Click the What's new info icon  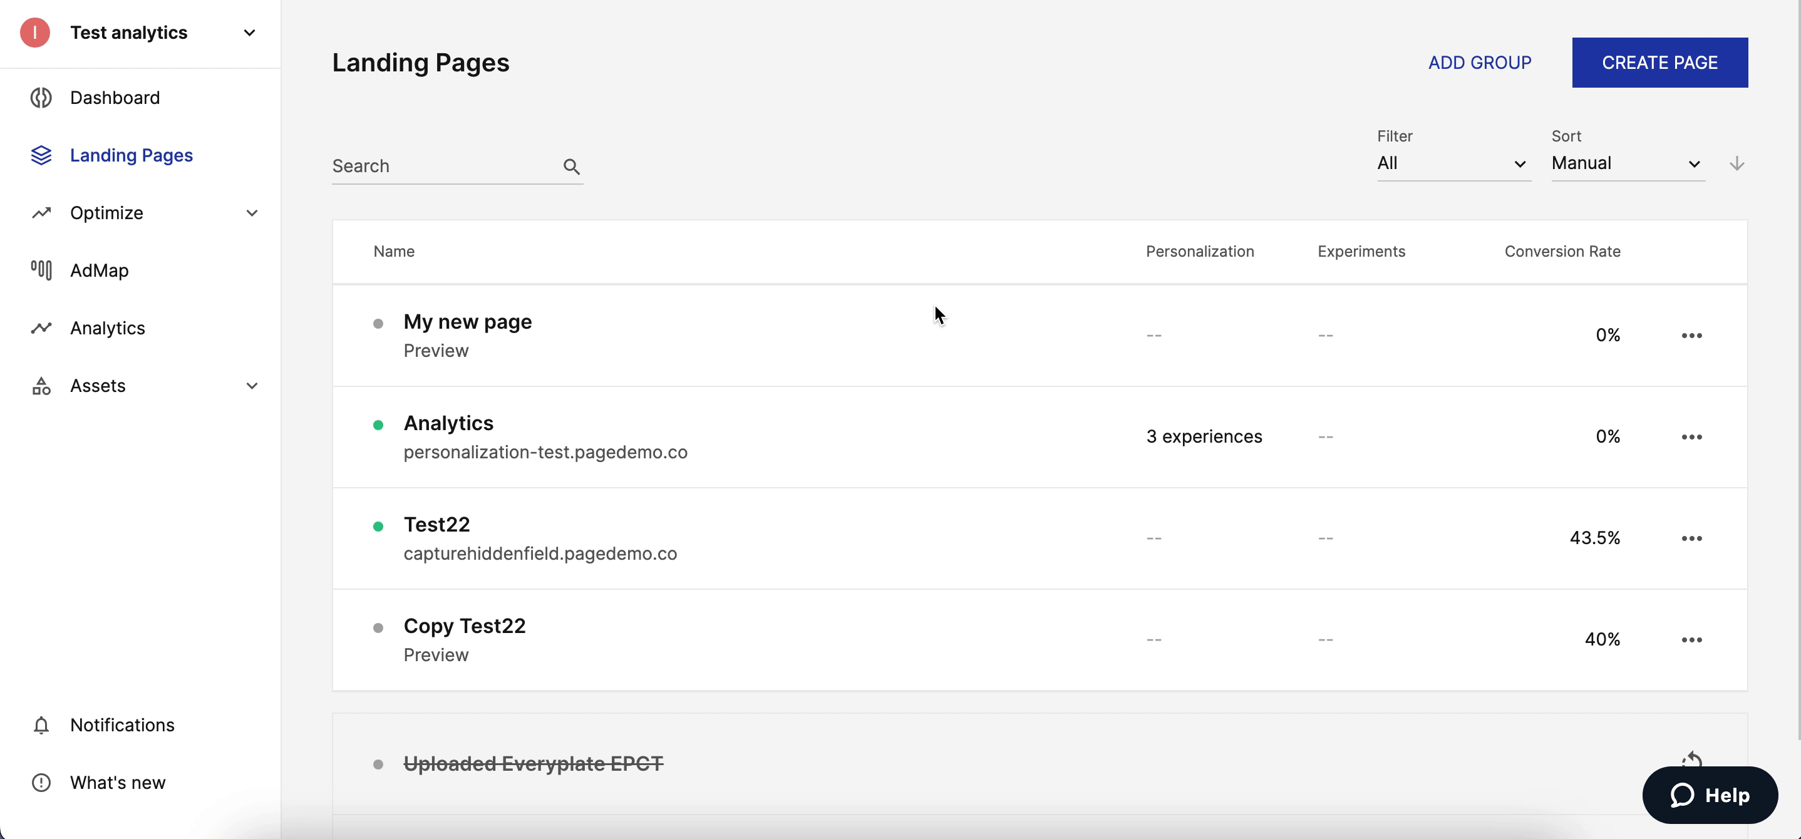pyautogui.click(x=41, y=783)
